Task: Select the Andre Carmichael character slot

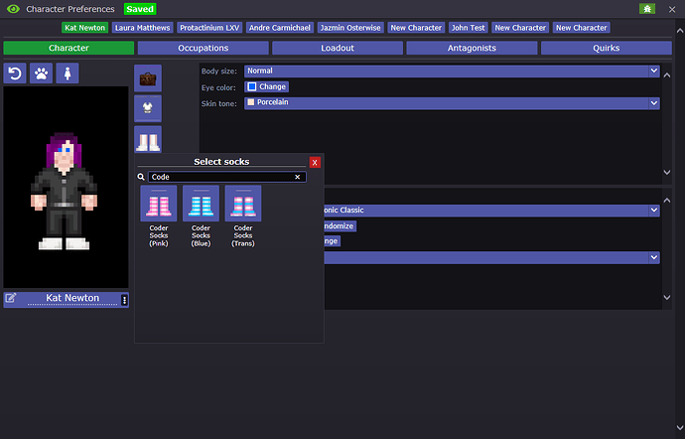Action: (280, 28)
